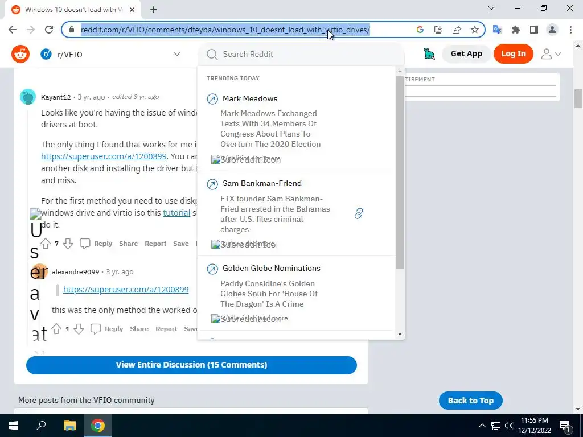Click reply bubble icon on Kayant12's comment
This screenshot has height=437, width=583.
coord(85,244)
